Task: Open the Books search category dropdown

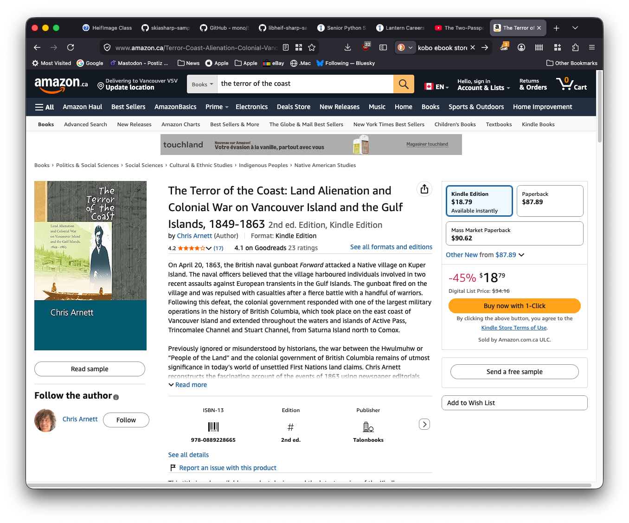Action: tap(202, 84)
